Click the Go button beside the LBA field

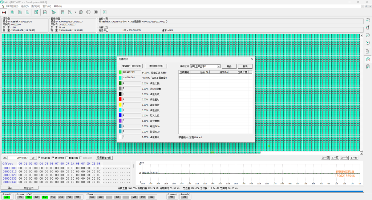(x=33, y=158)
